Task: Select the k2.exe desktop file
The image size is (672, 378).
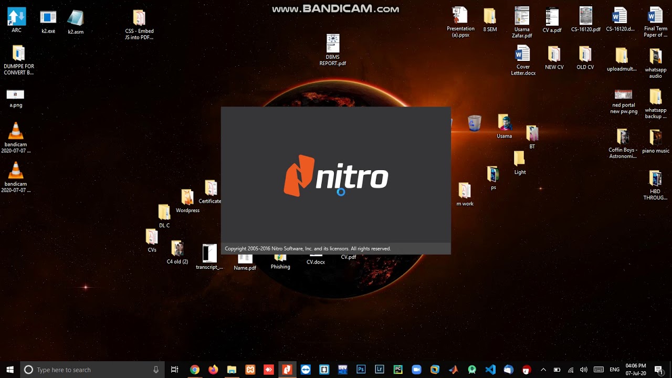Action: tap(48, 22)
